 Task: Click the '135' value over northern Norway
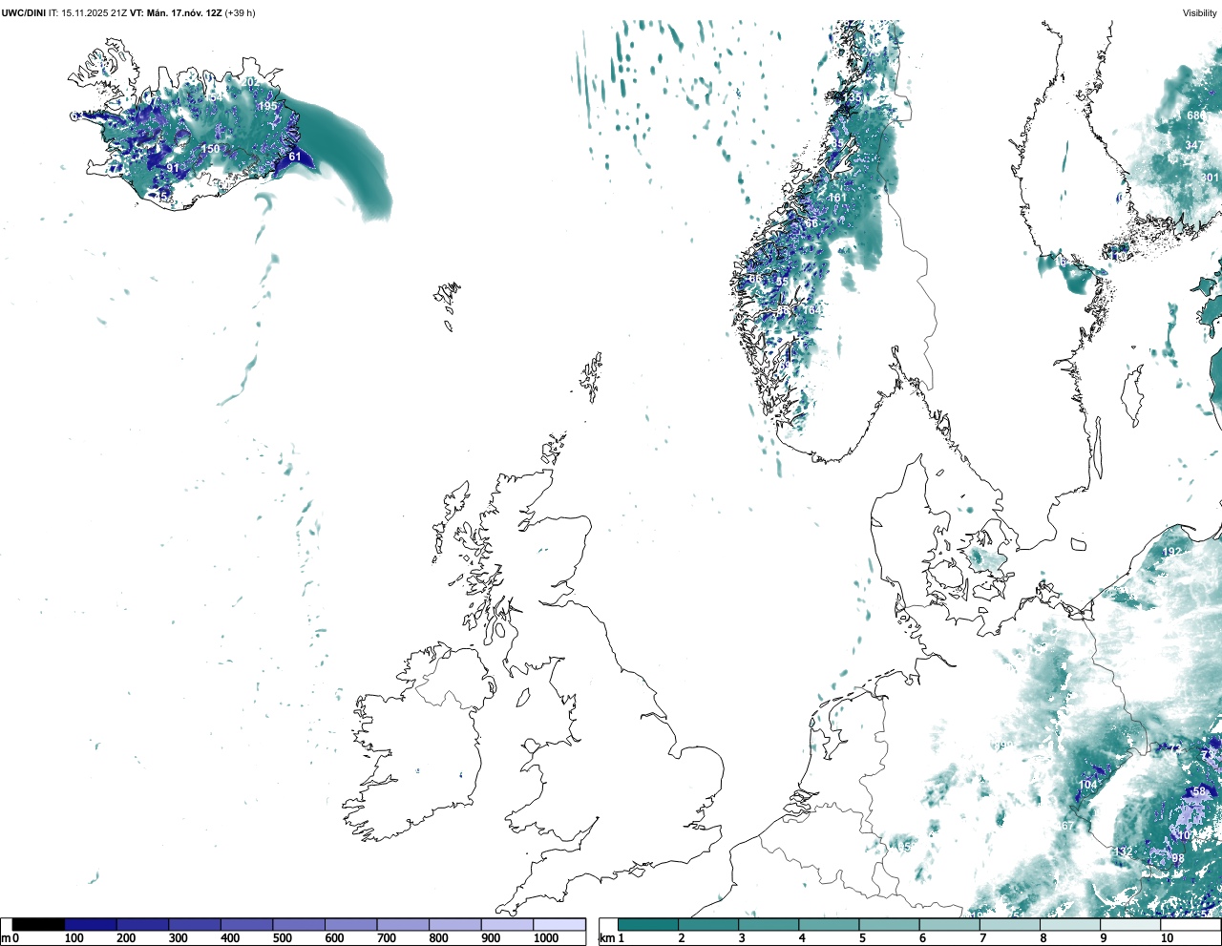[852, 97]
